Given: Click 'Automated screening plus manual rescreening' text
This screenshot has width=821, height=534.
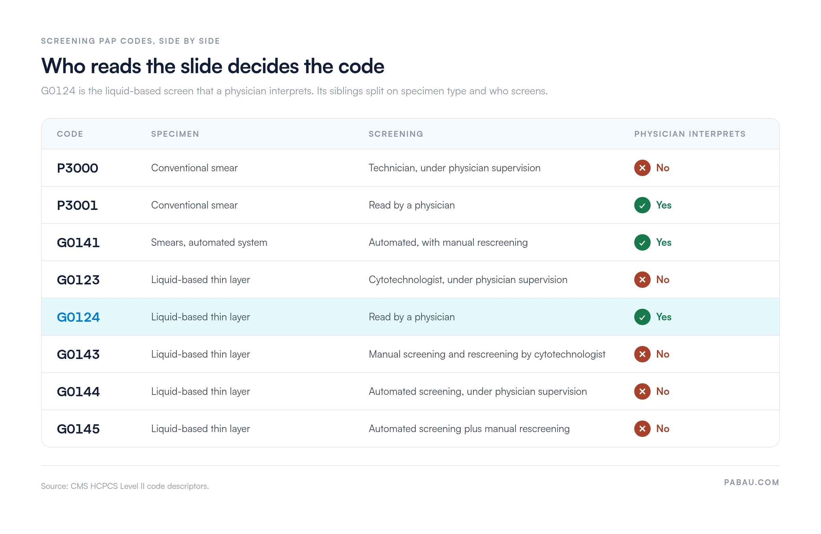Looking at the screenshot, I should point(469,428).
